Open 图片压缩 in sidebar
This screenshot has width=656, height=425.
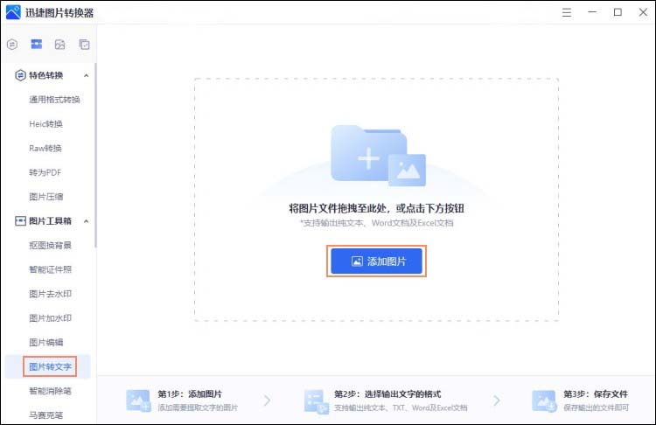(46, 197)
